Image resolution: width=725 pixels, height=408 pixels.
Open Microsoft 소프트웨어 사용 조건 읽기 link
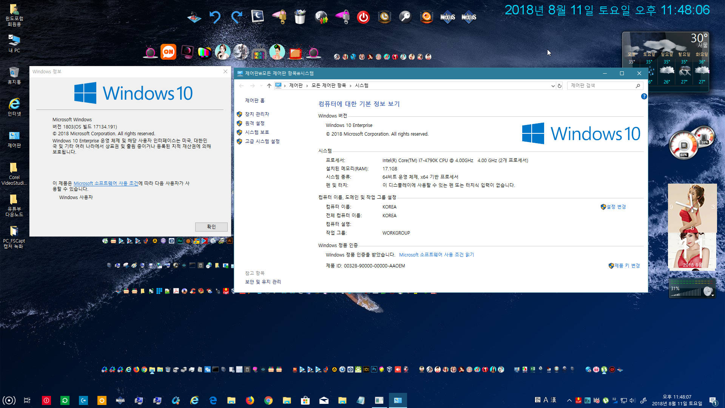(x=437, y=255)
